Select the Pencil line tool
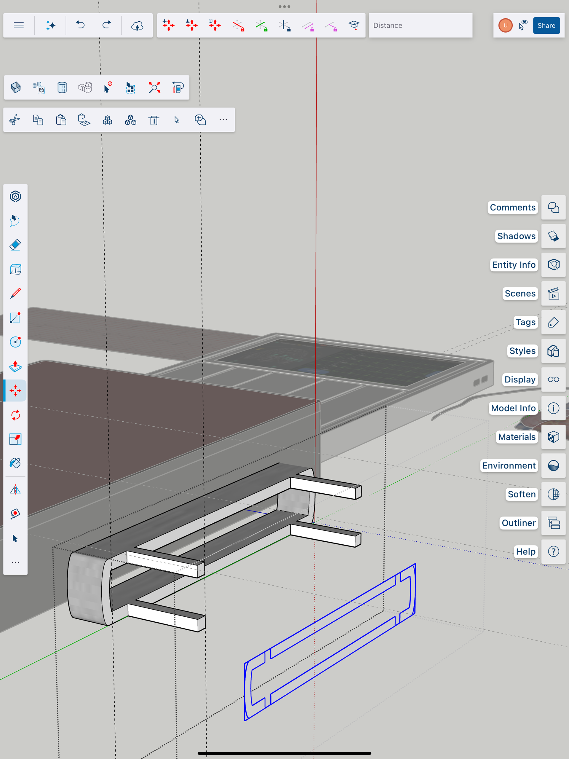569x759 pixels. (15, 294)
